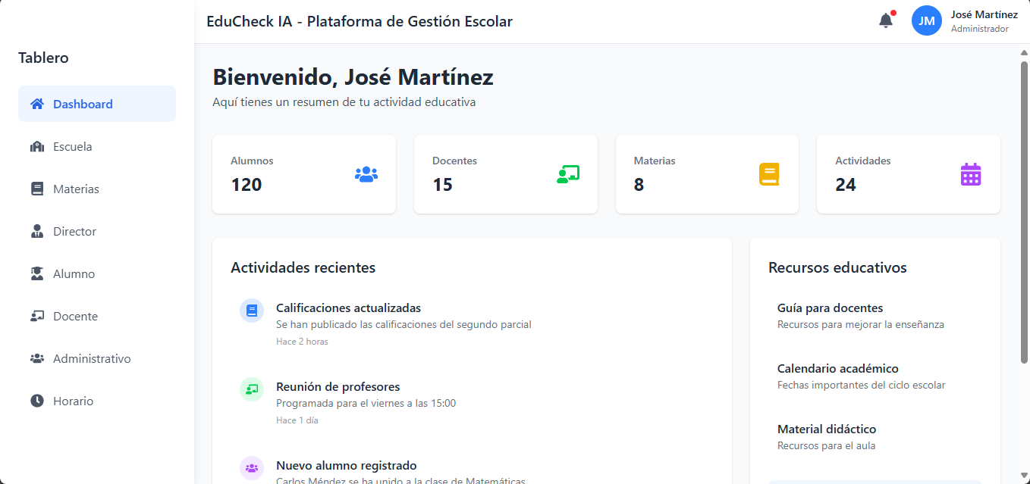Click the Calificaciones actualizadas blue book icon
The width and height of the screenshot is (1030, 484).
[x=252, y=311]
